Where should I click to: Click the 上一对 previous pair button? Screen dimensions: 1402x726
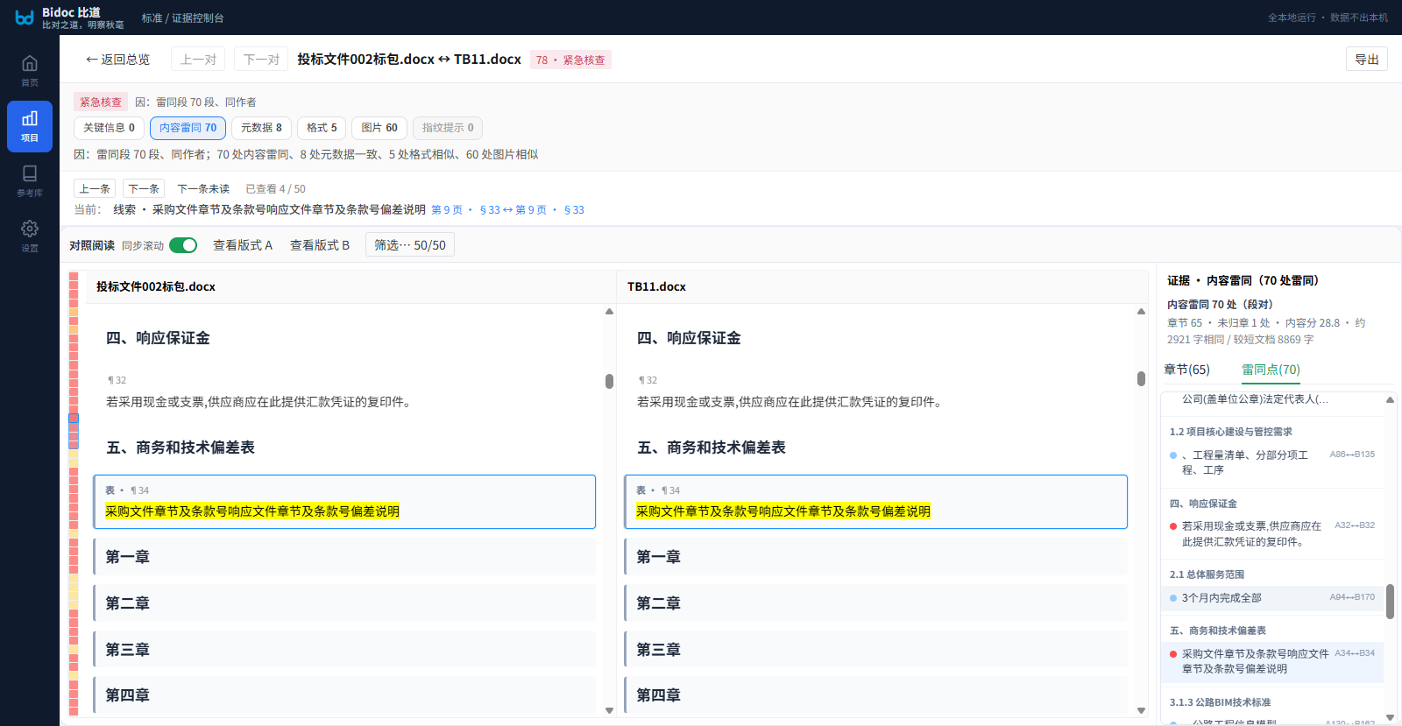[x=198, y=60]
